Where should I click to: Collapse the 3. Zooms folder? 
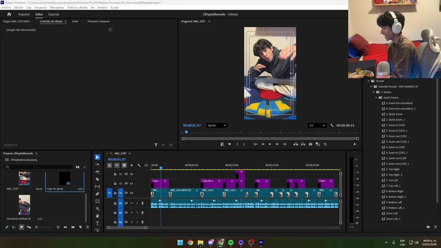(373, 92)
